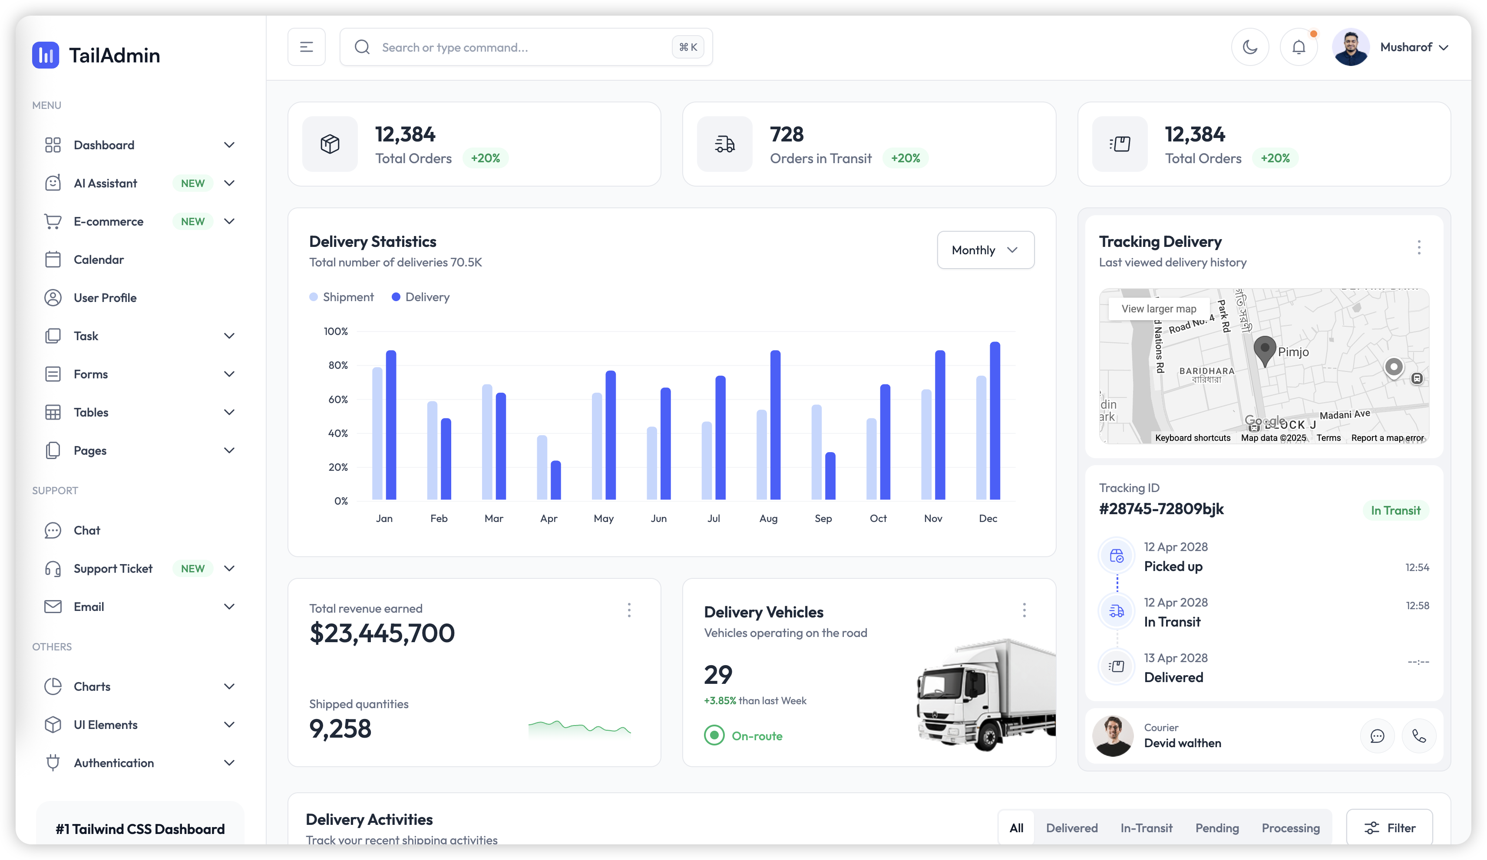Open notifications bell icon
This screenshot has height=860, width=1487.
point(1298,47)
